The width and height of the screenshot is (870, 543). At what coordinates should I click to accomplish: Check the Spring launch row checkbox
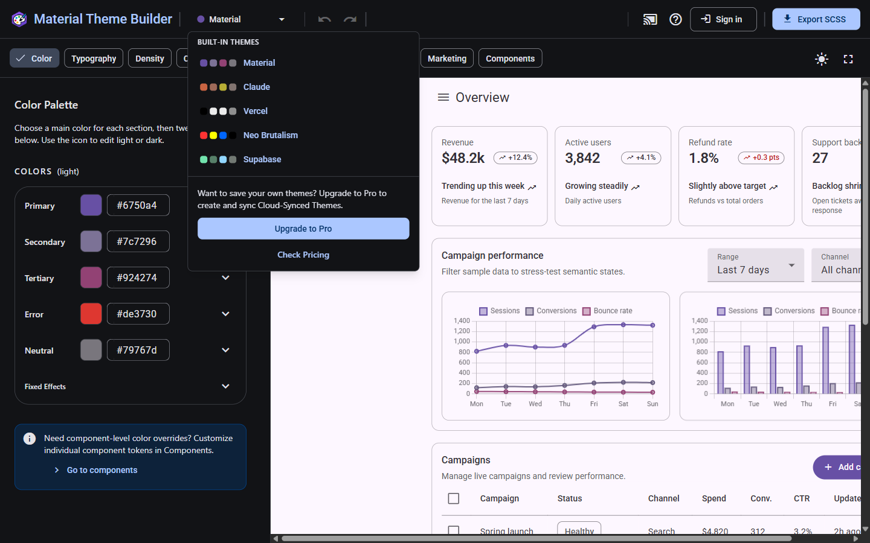(x=454, y=530)
